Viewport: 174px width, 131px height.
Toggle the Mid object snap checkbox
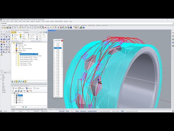point(1,79)
